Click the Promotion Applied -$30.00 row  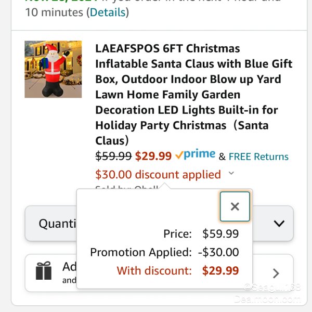click(x=164, y=252)
